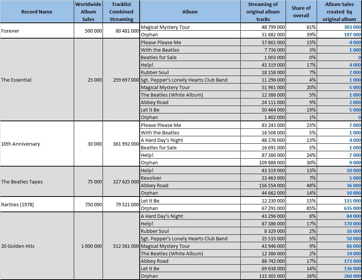
Task: Click the 109 888 000 Orphan streaming value
Action: [263, 162]
